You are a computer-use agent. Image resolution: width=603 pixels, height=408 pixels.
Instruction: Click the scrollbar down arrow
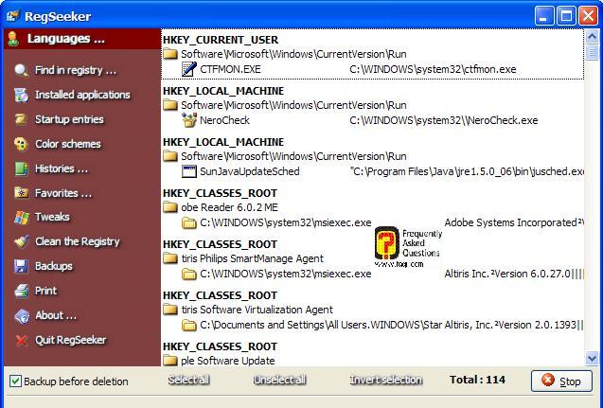tap(592, 359)
